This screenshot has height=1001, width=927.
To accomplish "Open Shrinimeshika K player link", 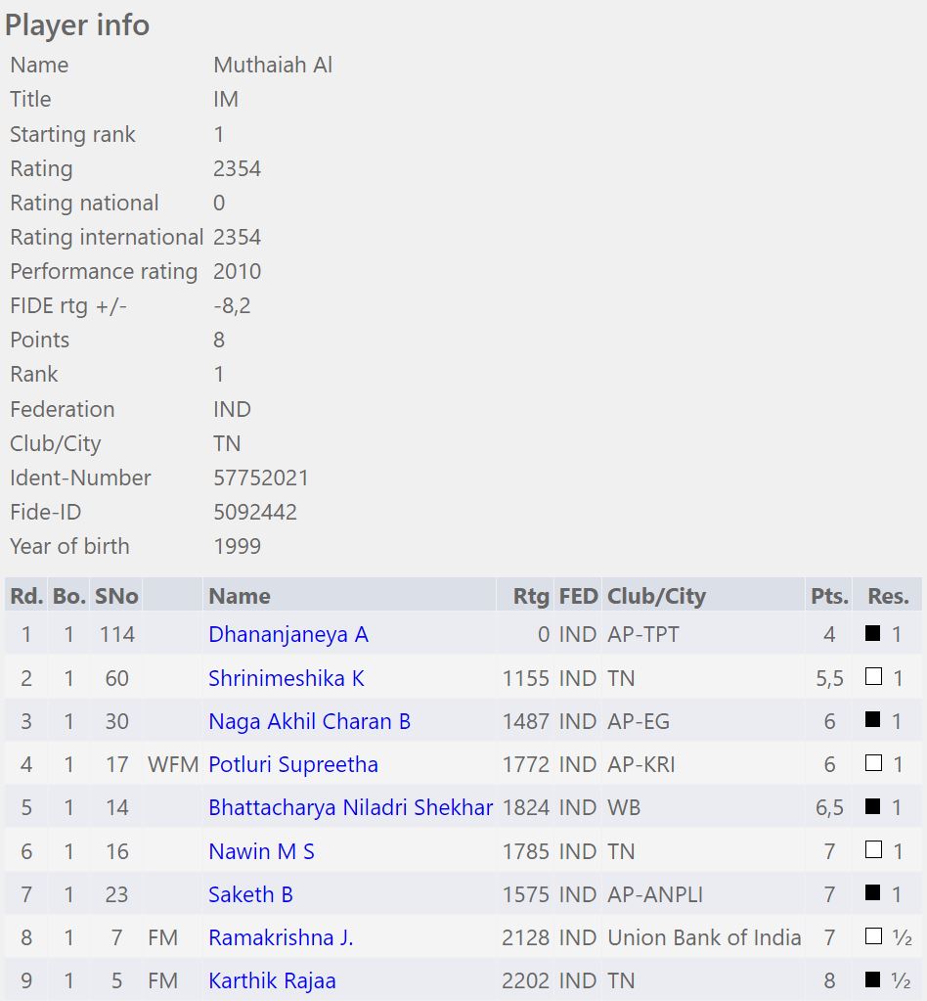I will click(x=287, y=678).
